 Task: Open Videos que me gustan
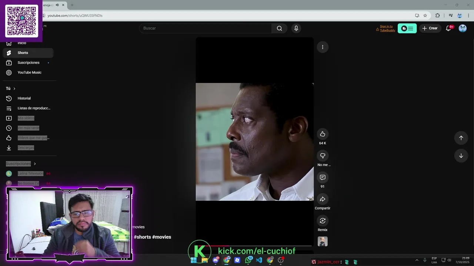click(28, 138)
